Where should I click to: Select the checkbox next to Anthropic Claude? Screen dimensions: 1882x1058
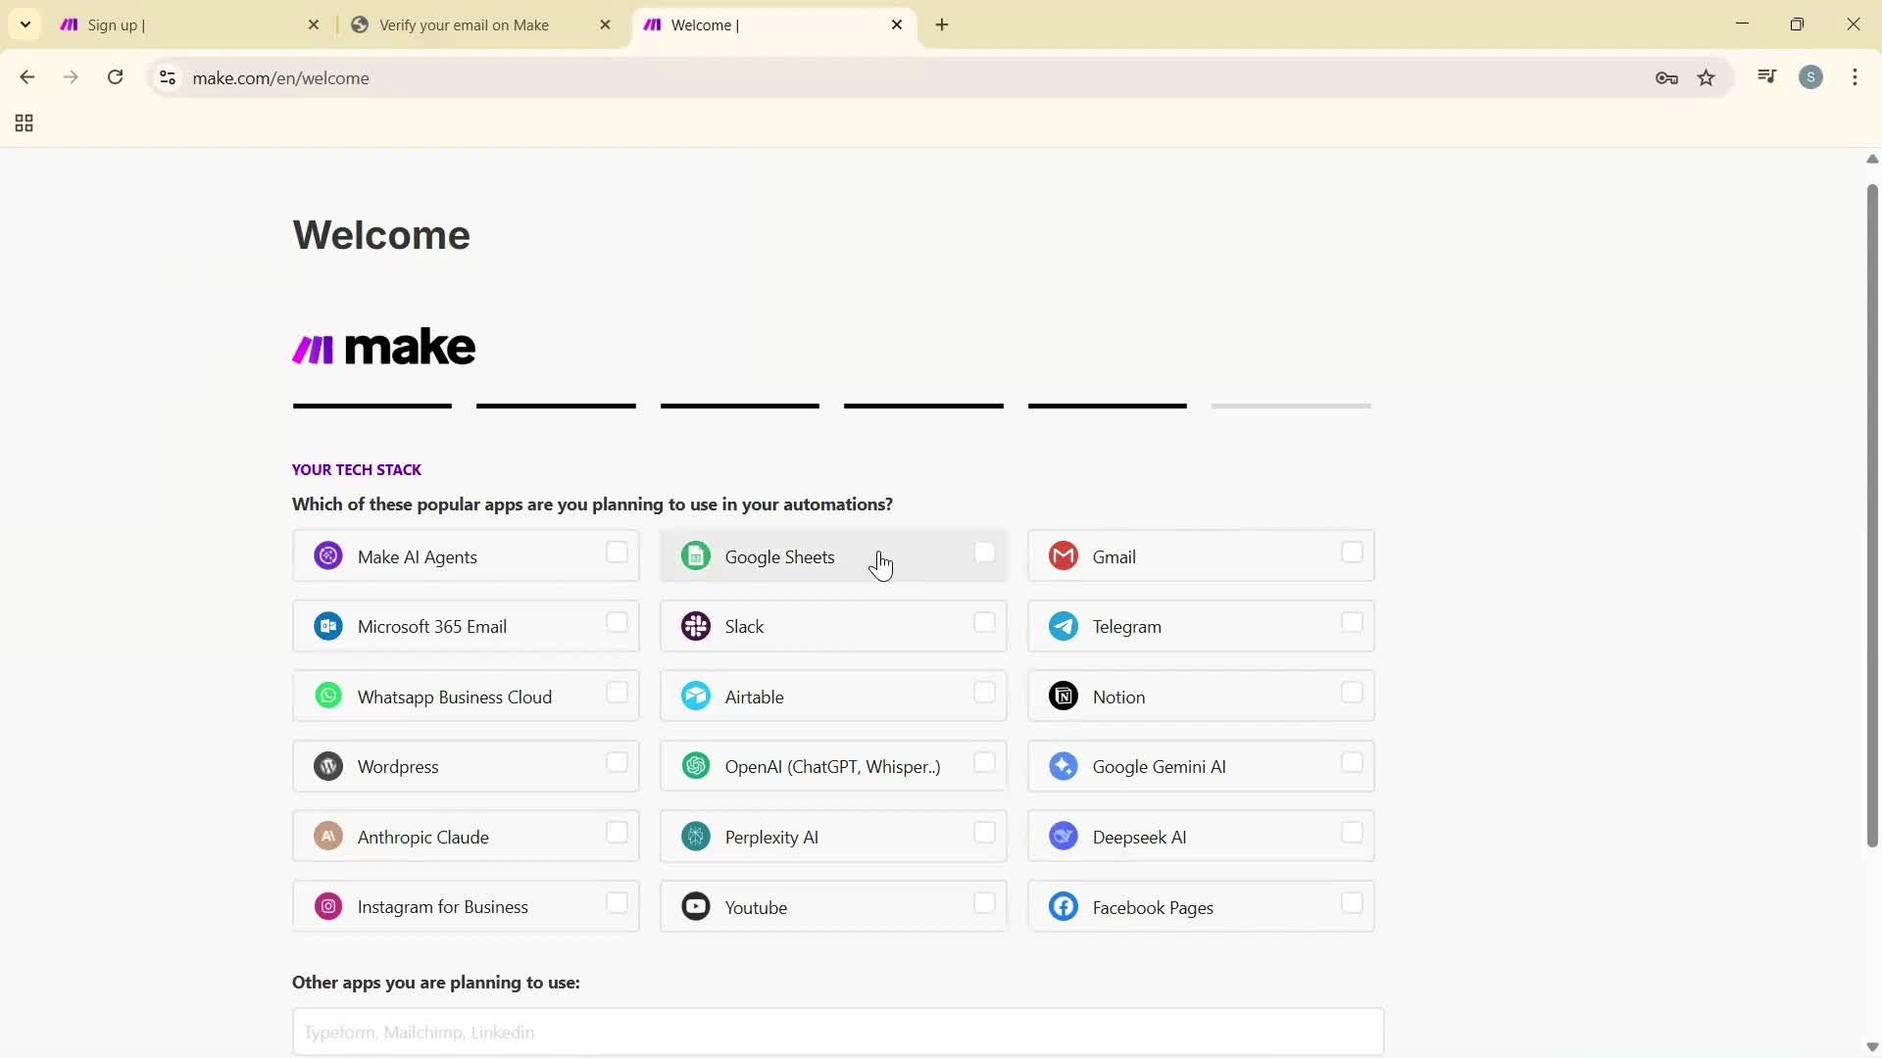(x=617, y=833)
